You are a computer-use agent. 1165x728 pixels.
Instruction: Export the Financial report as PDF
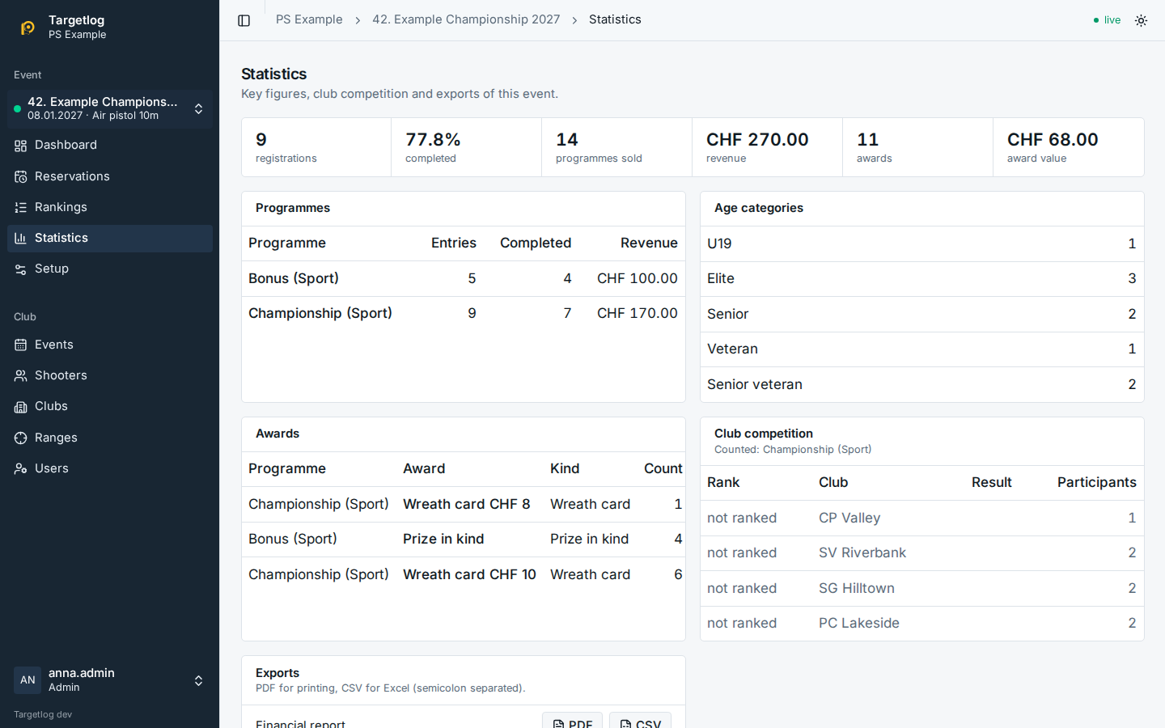coord(573,722)
